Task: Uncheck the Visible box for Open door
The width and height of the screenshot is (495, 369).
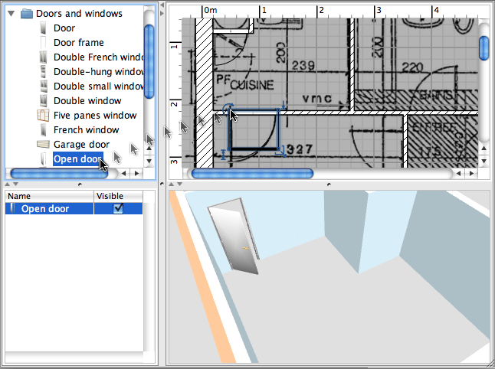Action: pyautogui.click(x=118, y=208)
